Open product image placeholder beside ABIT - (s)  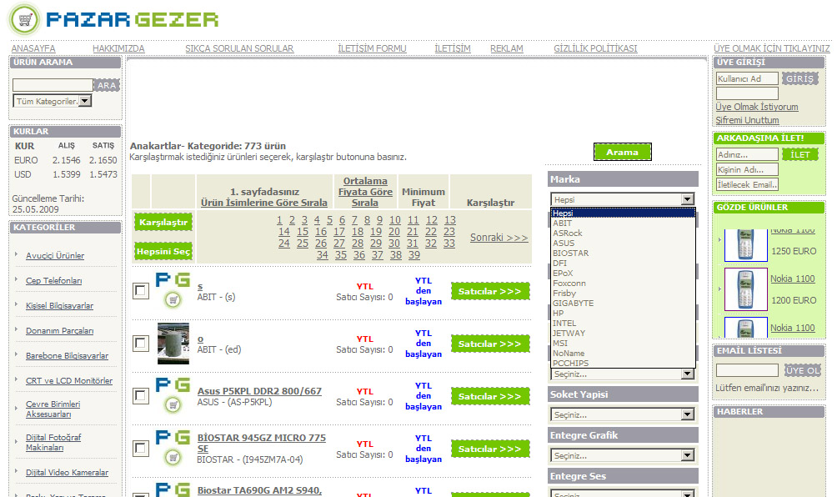tap(173, 291)
